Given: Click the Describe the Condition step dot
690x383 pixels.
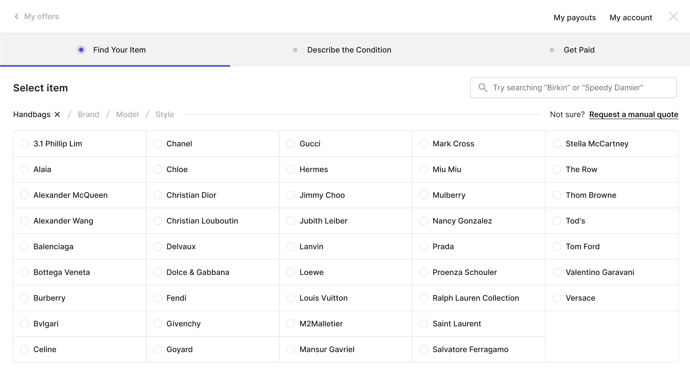Looking at the screenshot, I should [295, 50].
